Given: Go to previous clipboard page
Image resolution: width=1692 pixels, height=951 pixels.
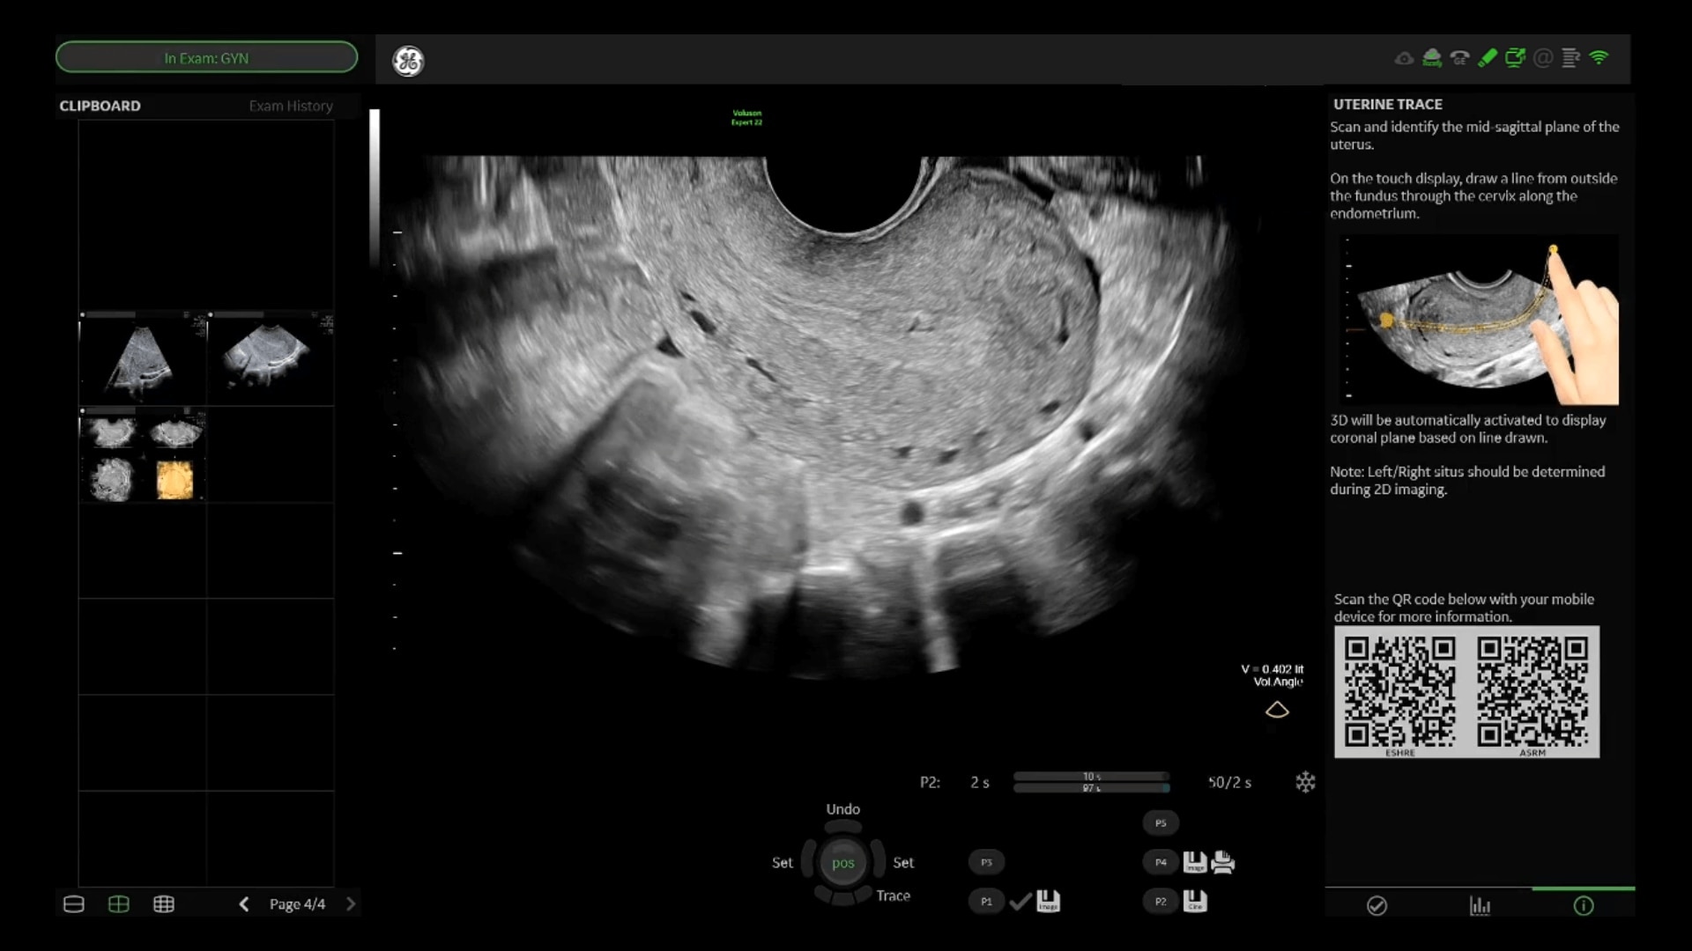Looking at the screenshot, I should [244, 904].
